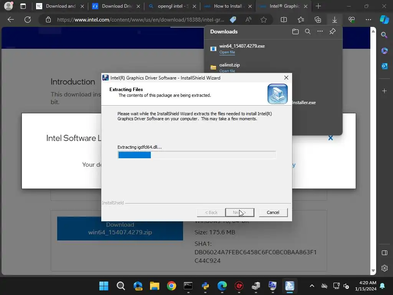
Task: Open the Python app on taskbar
Action: click(x=205, y=286)
